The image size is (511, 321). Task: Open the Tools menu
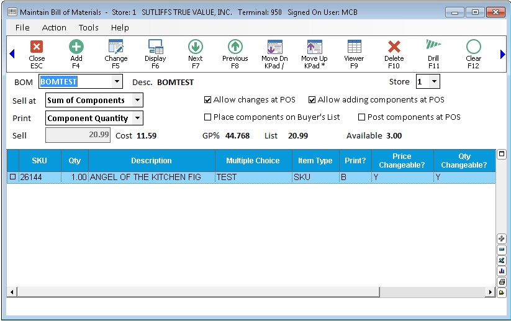point(88,27)
